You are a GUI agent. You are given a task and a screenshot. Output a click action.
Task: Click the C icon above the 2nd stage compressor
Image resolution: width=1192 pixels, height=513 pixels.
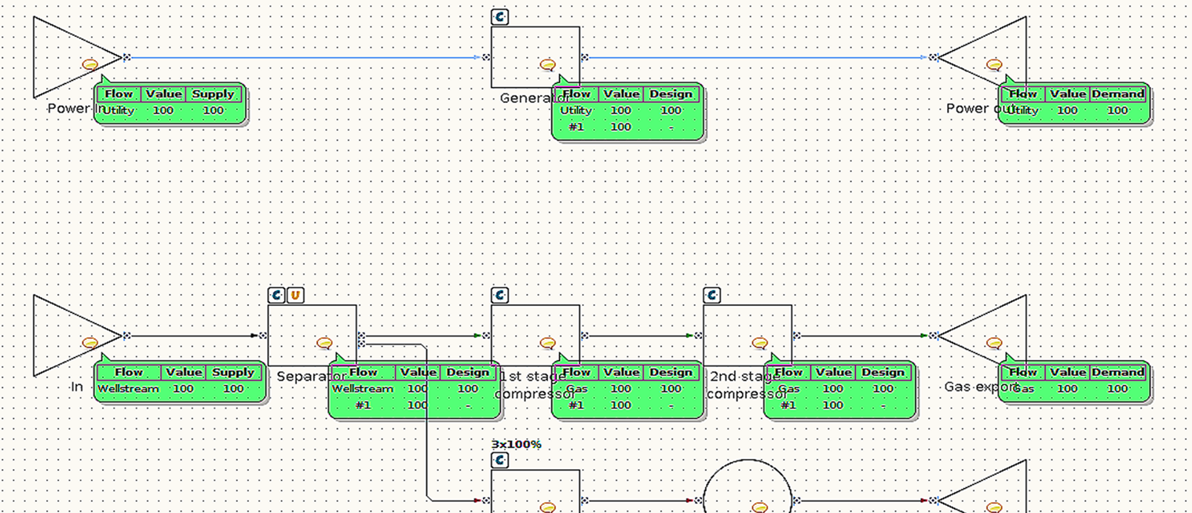pyautogui.click(x=712, y=295)
